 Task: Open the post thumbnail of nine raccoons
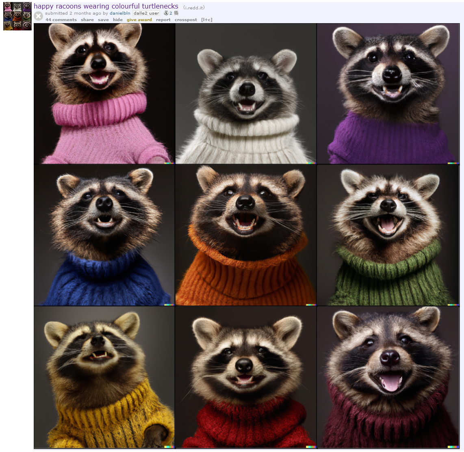tap(17, 16)
